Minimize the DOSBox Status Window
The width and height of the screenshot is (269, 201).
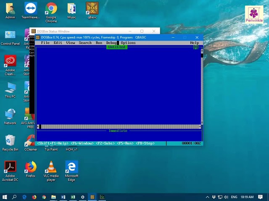pyautogui.click(x=130, y=31)
